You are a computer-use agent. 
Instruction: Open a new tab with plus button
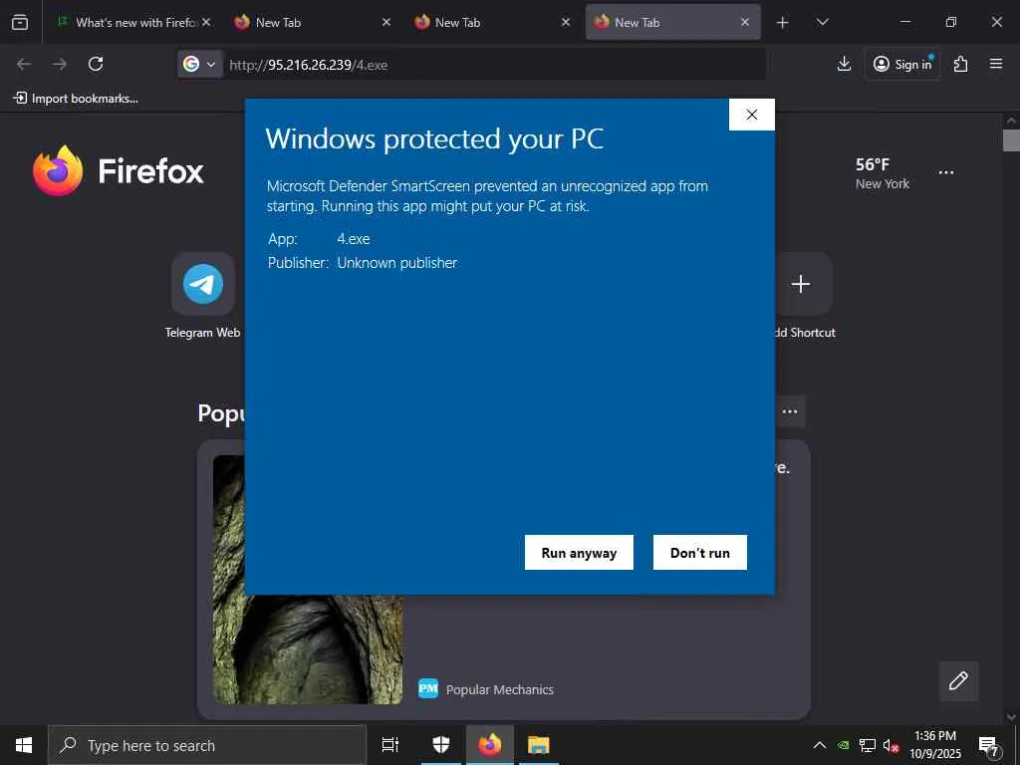click(x=783, y=23)
